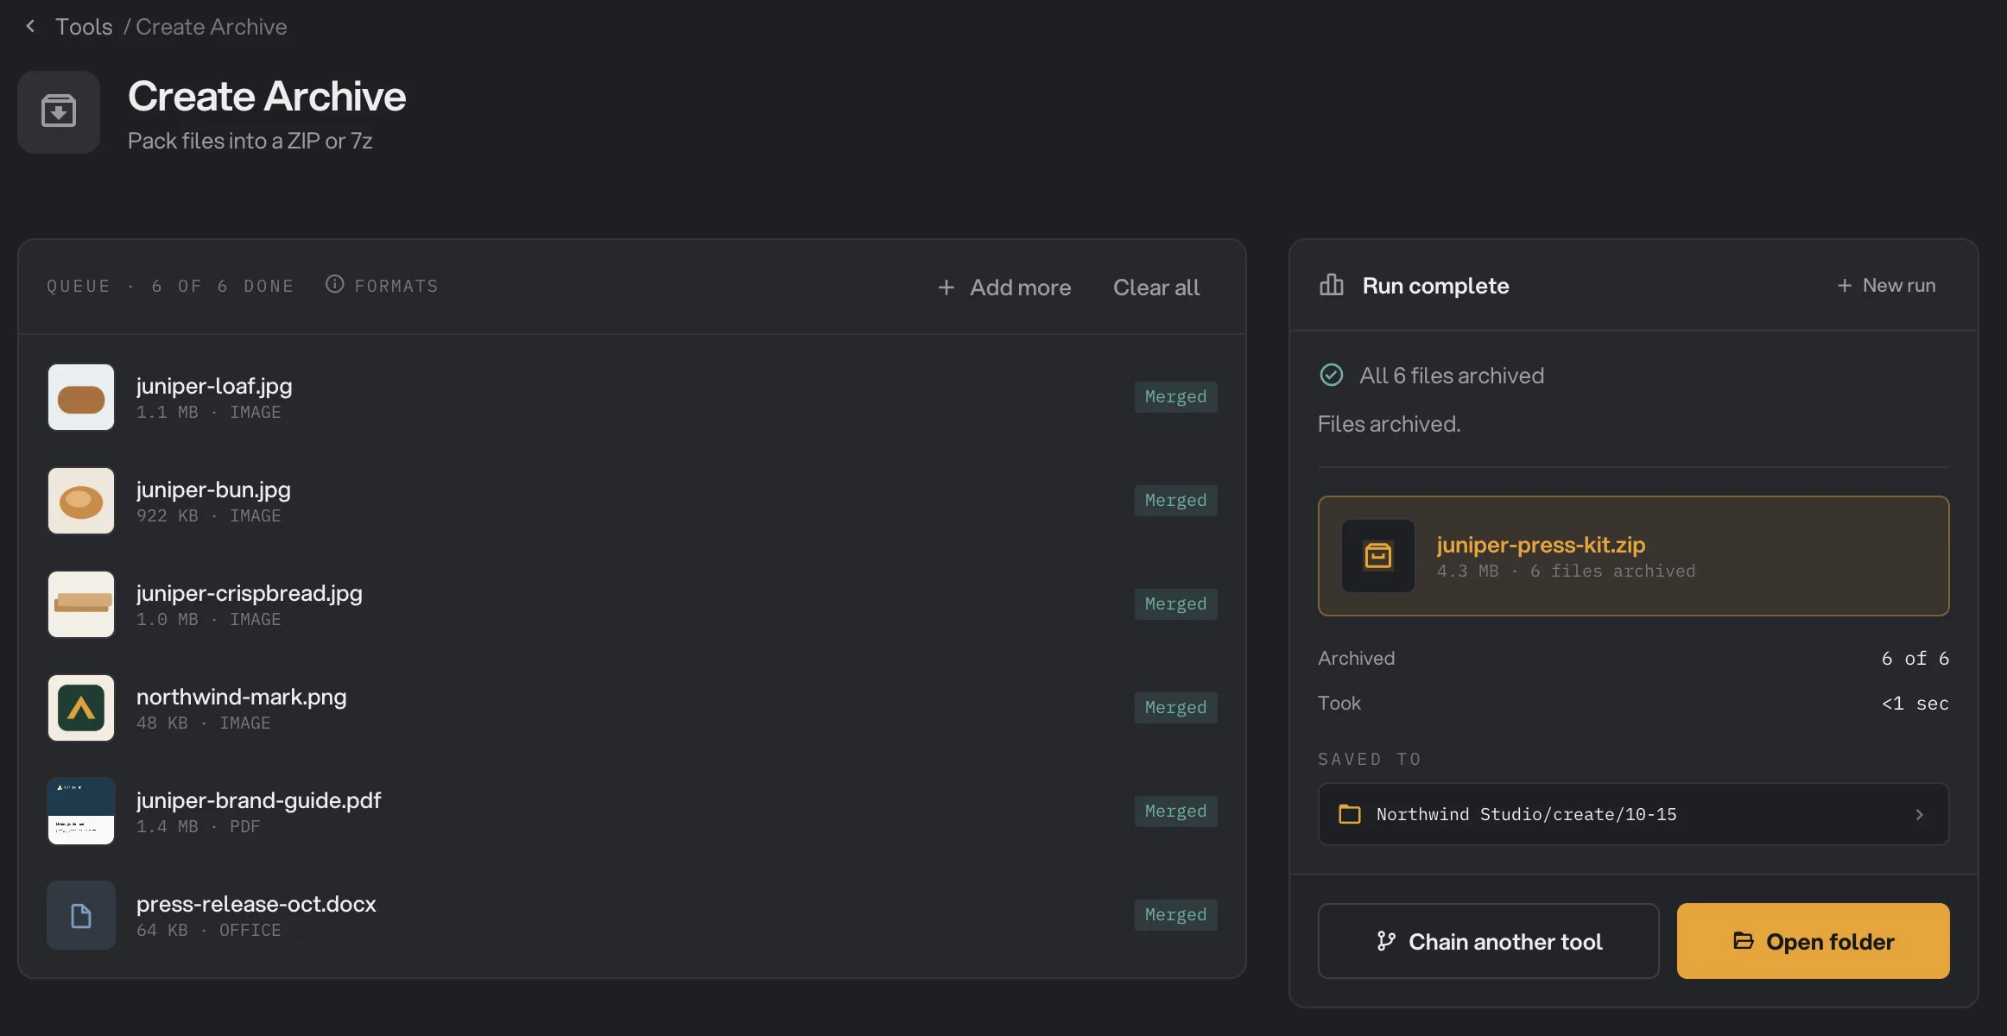The image size is (2007, 1036).
Task: Click the Create Archive header icon
Action: click(59, 112)
